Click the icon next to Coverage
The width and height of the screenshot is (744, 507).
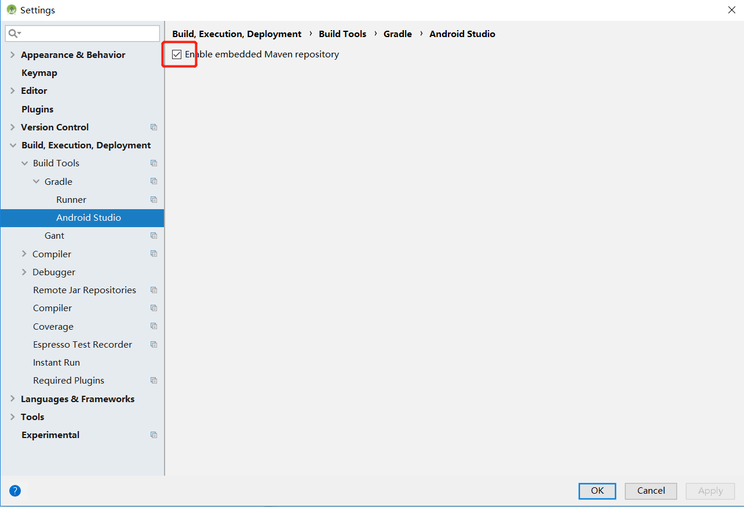[154, 326]
